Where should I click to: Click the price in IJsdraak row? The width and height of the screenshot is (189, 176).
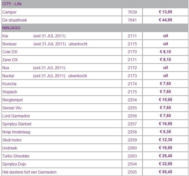[x=165, y=148]
